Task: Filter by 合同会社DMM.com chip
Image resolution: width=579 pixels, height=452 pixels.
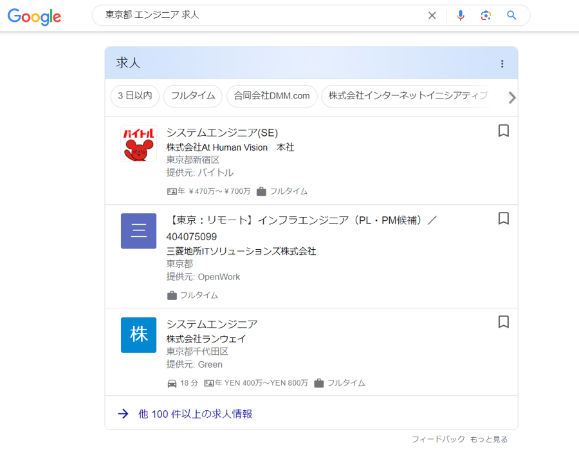Action: 271,96
